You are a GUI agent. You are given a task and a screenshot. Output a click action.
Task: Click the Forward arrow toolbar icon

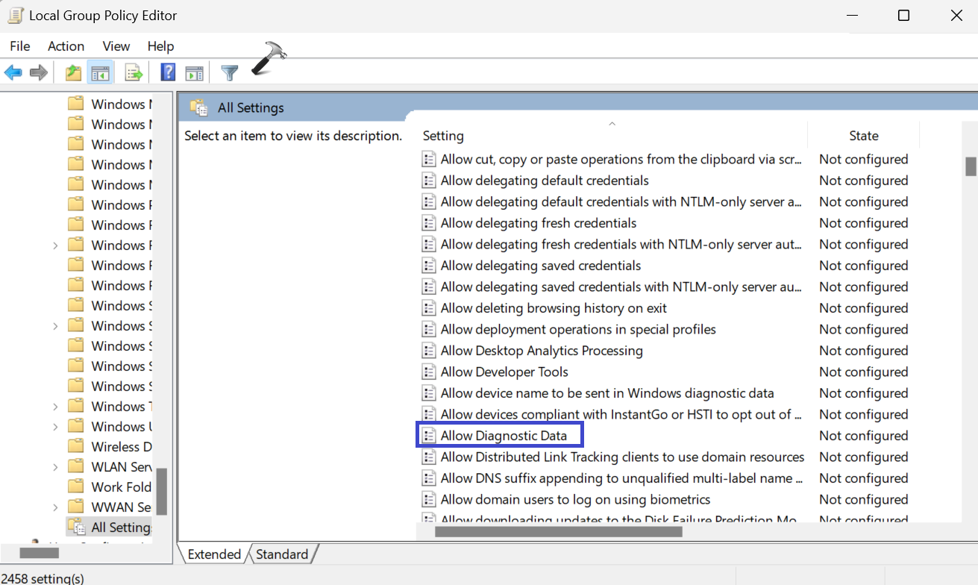click(39, 72)
